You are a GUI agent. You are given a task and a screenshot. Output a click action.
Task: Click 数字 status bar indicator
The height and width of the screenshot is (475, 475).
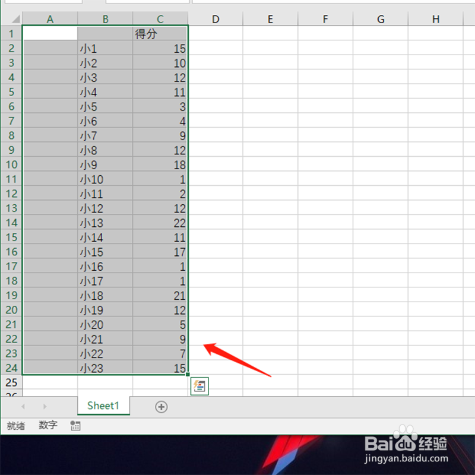click(48, 425)
